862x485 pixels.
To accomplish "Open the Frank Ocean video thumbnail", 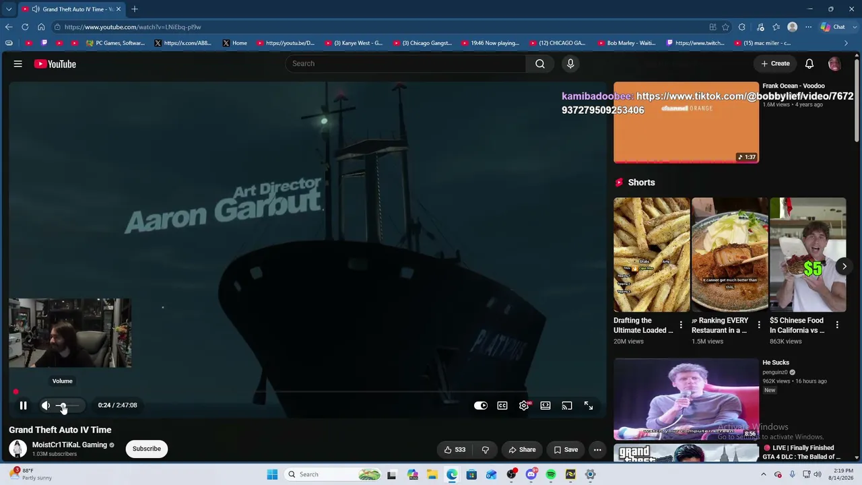I will coord(686,123).
